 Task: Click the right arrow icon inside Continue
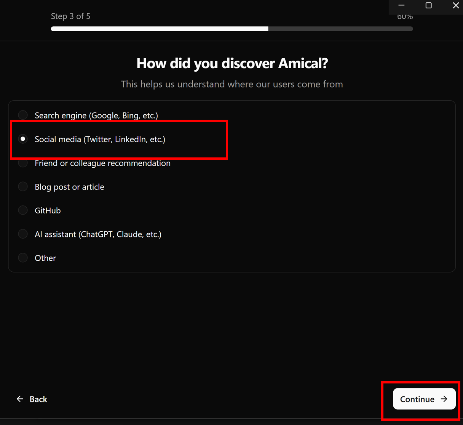(444, 399)
